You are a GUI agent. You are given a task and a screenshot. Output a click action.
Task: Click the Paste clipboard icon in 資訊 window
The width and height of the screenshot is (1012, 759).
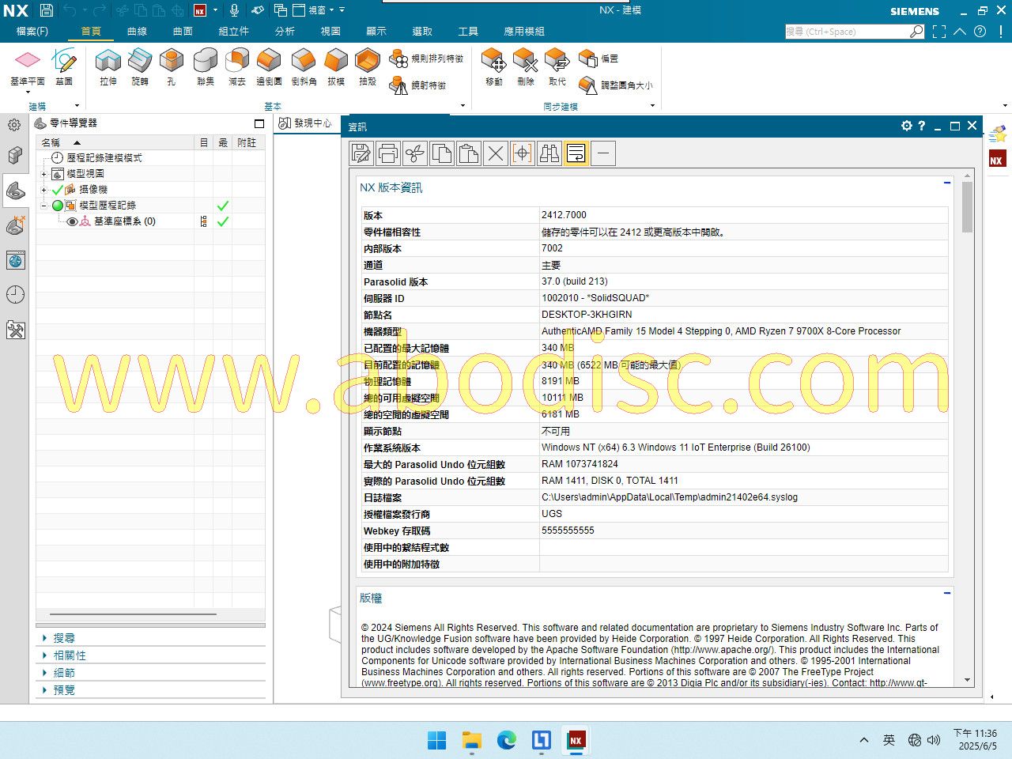tap(469, 153)
